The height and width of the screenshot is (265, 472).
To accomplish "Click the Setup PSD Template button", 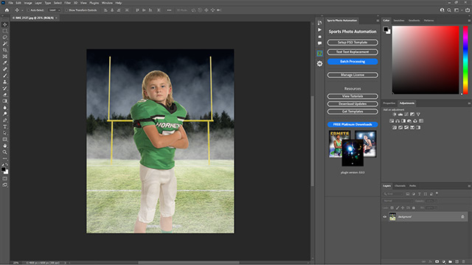I will [353, 43].
